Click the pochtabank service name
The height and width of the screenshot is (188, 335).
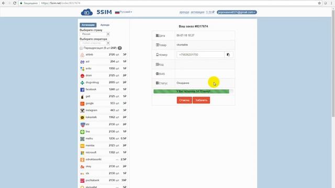pyautogui.click(x=92, y=180)
